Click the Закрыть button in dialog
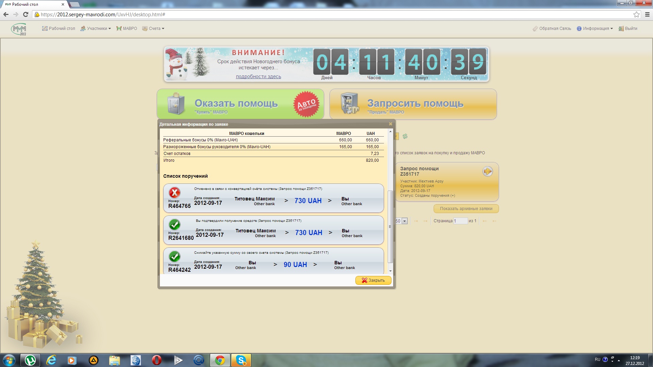Image resolution: width=653 pixels, height=367 pixels. coord(373,280)
